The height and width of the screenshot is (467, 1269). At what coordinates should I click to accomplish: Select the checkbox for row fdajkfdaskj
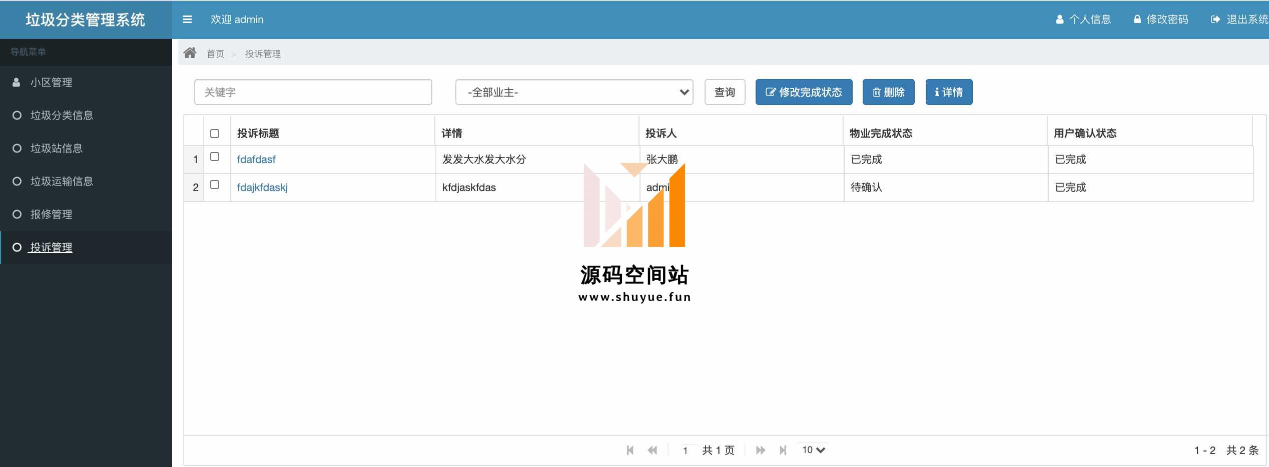tap(215, 184)
